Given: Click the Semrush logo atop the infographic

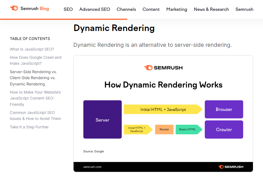Looking at the screenshot, I should click(x=163, y=68).
